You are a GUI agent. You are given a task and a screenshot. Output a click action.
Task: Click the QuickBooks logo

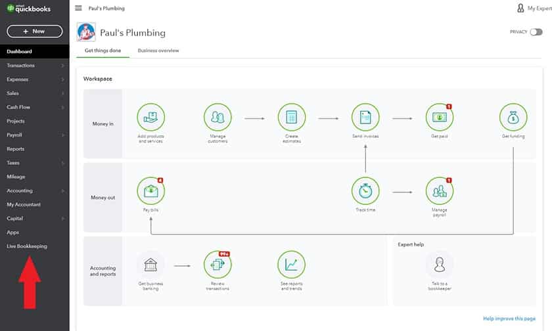[29, 9]
